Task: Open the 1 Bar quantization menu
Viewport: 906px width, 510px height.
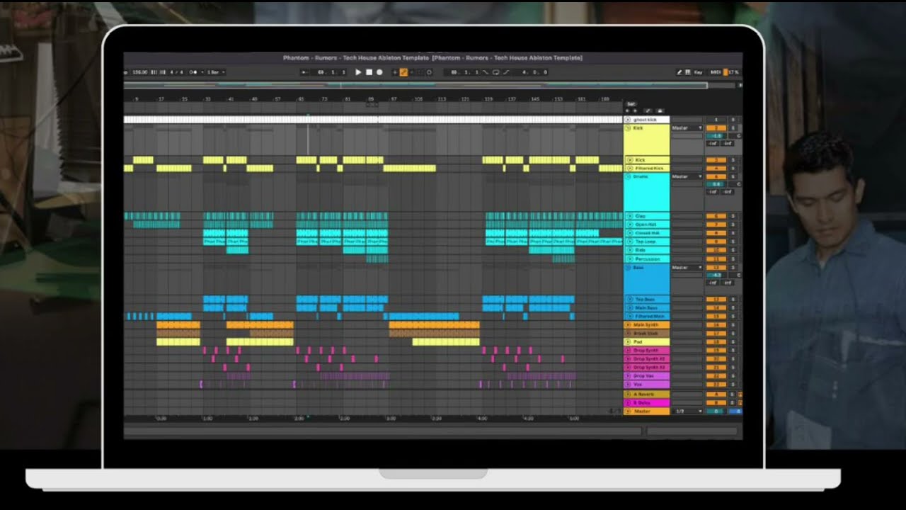Action: pos(216,72)
